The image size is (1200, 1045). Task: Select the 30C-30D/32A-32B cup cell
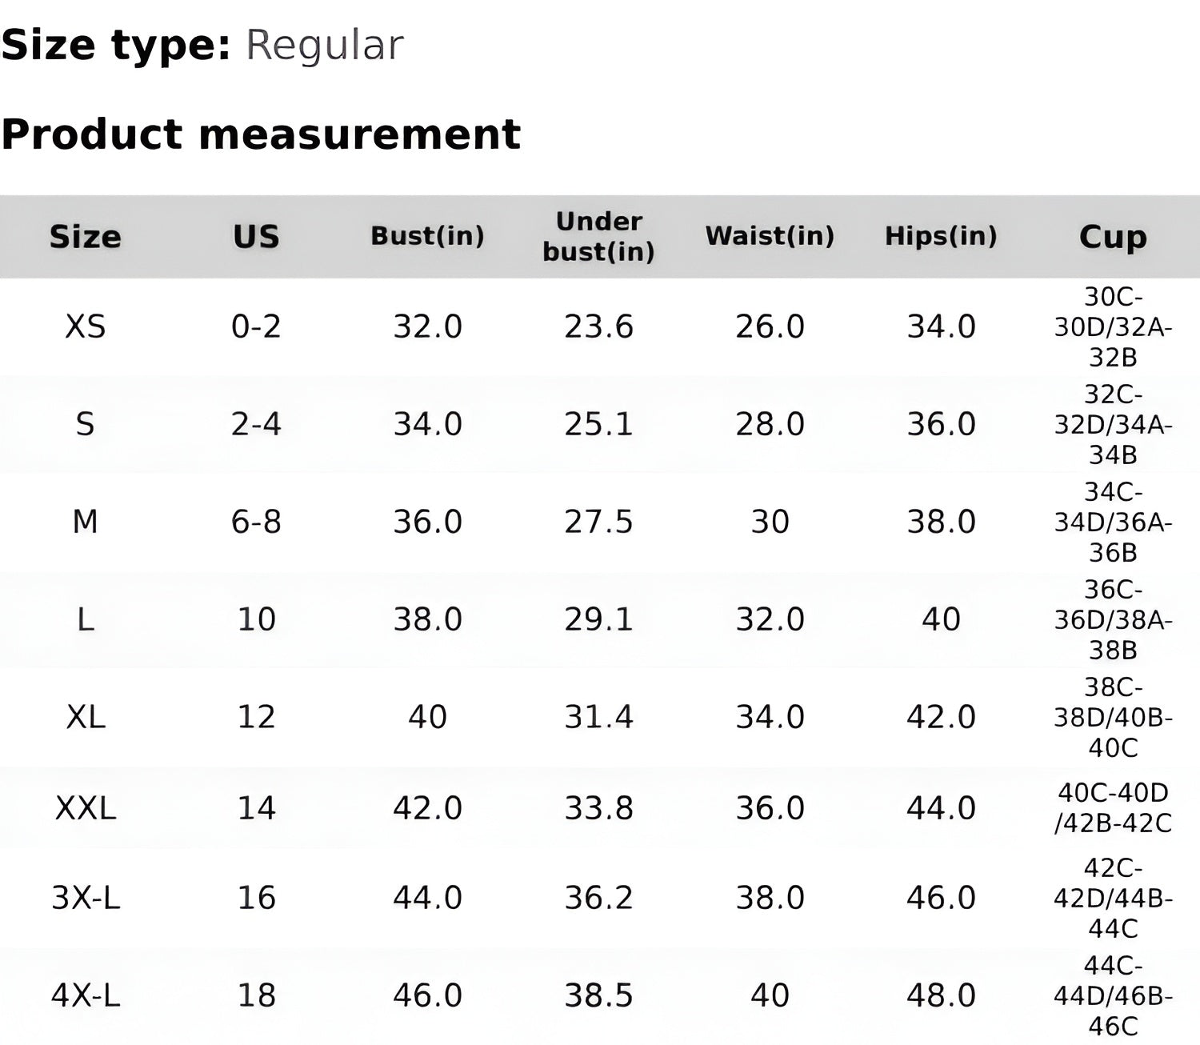pyautogui.click(x=1113, y=326)
